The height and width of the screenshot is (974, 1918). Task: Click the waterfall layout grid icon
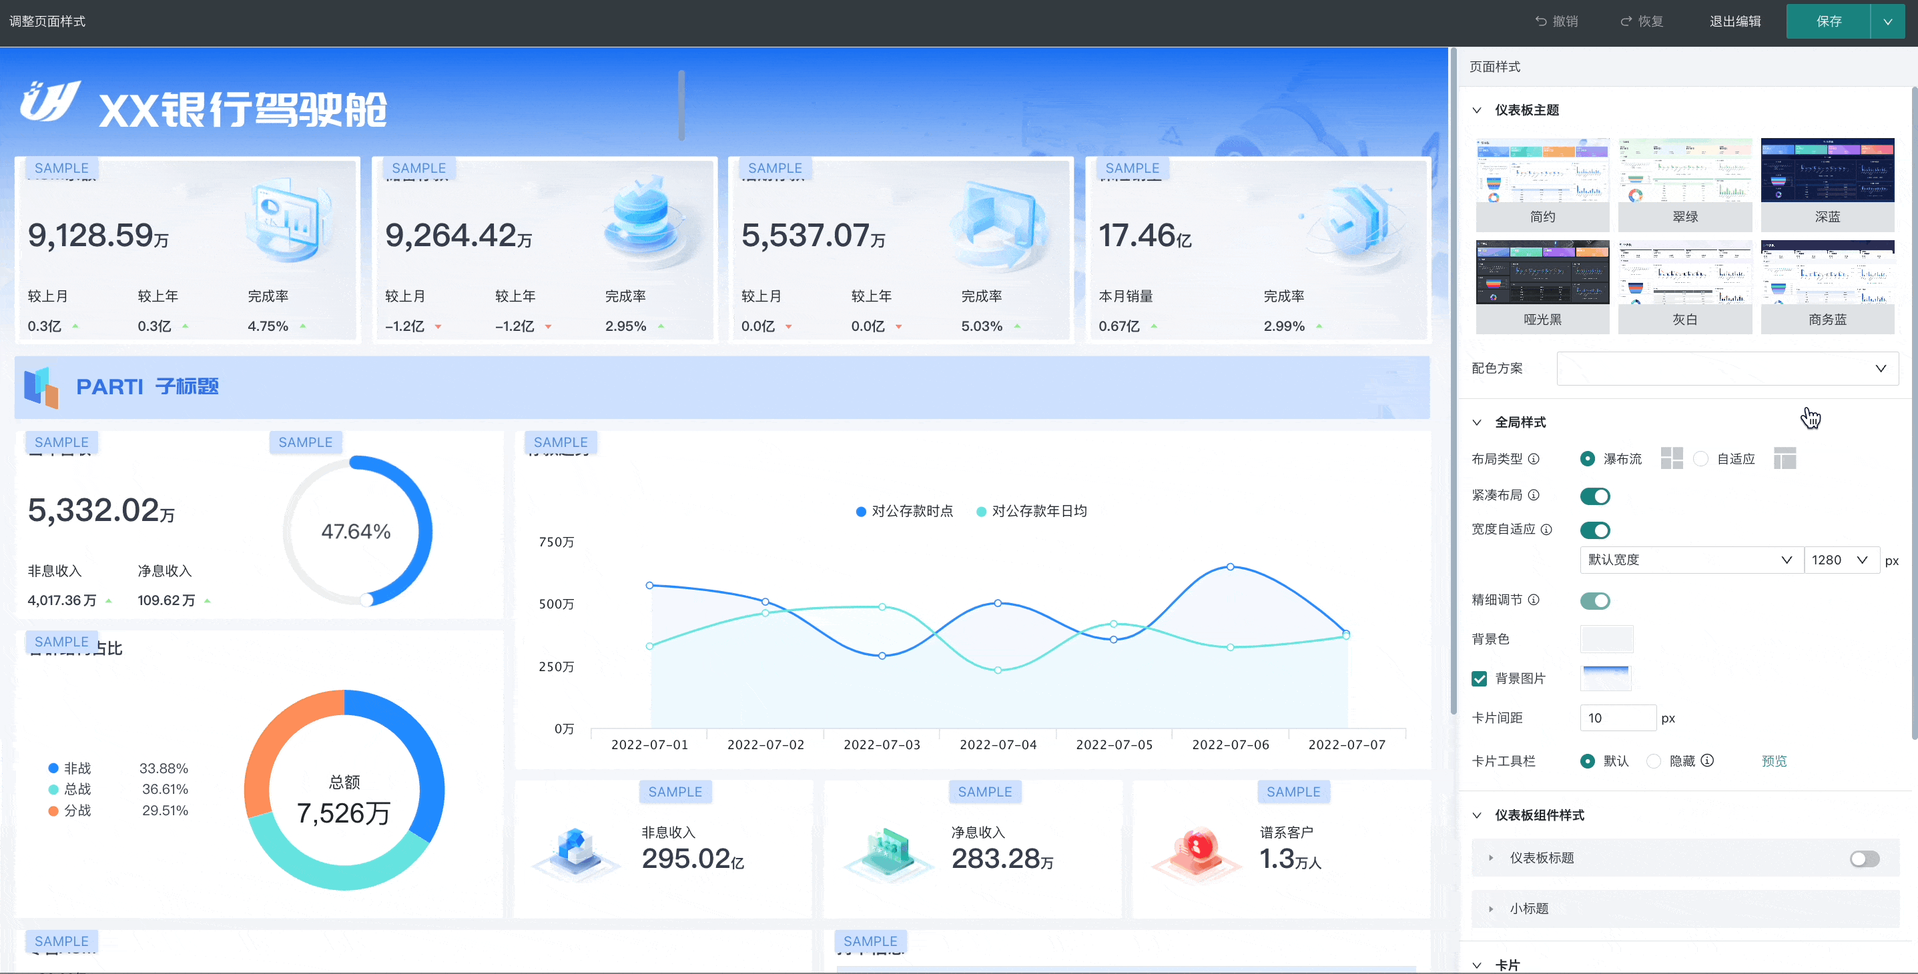[1672, 458]
